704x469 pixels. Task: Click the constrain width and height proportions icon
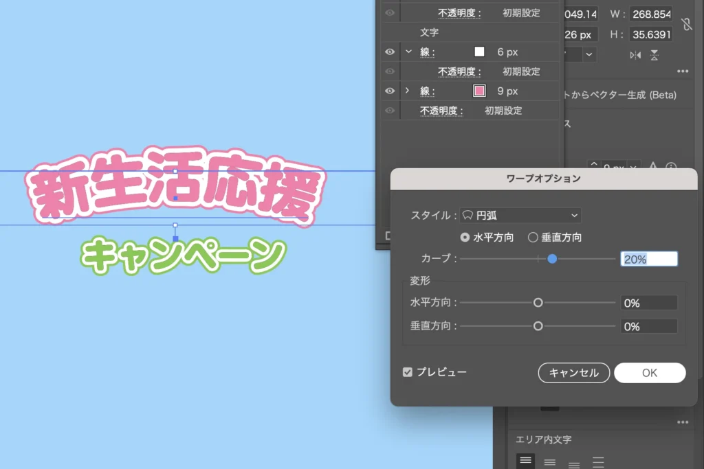[x=686, y=25]
